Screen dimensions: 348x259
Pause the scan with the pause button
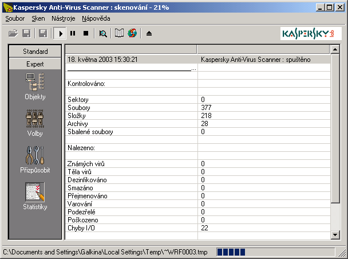73,34
